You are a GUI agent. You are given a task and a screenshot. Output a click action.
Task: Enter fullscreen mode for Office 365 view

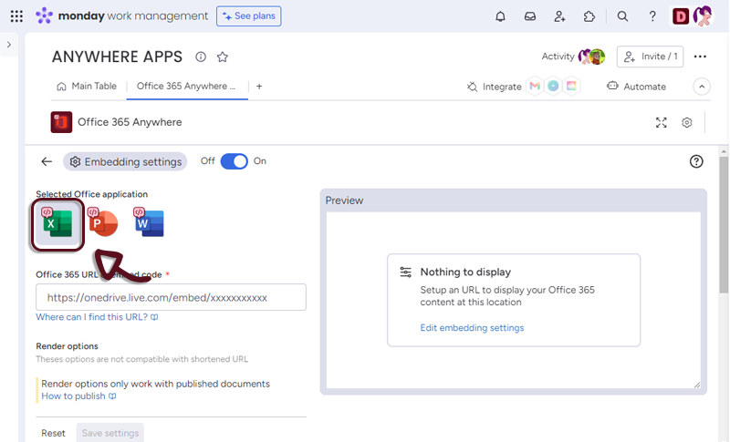coord(662,122)
